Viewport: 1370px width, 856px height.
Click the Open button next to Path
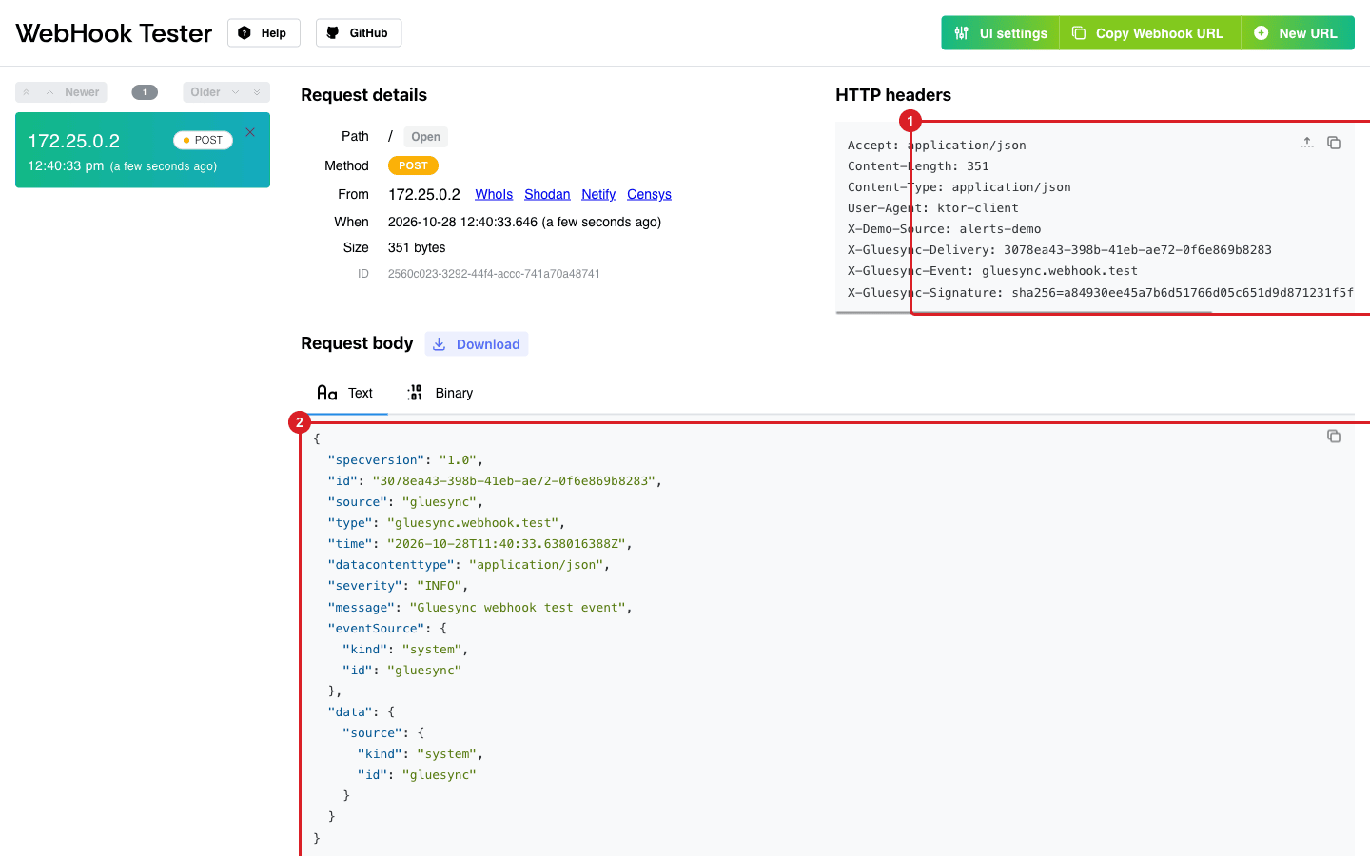click(425, 137)
